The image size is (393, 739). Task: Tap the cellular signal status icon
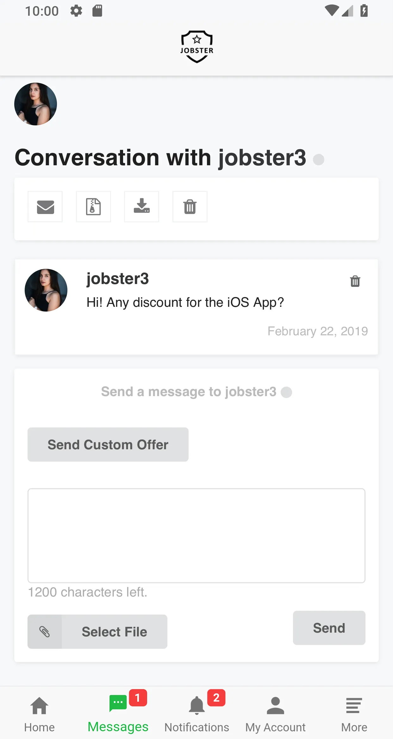click(347, 11)
